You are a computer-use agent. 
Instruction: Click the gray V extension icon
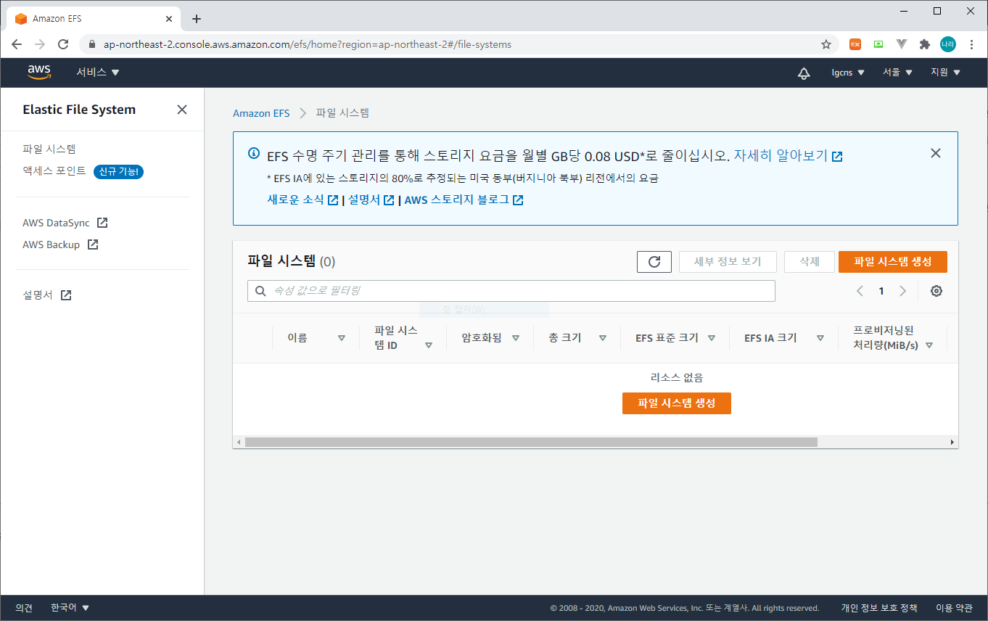pos(902,44)
